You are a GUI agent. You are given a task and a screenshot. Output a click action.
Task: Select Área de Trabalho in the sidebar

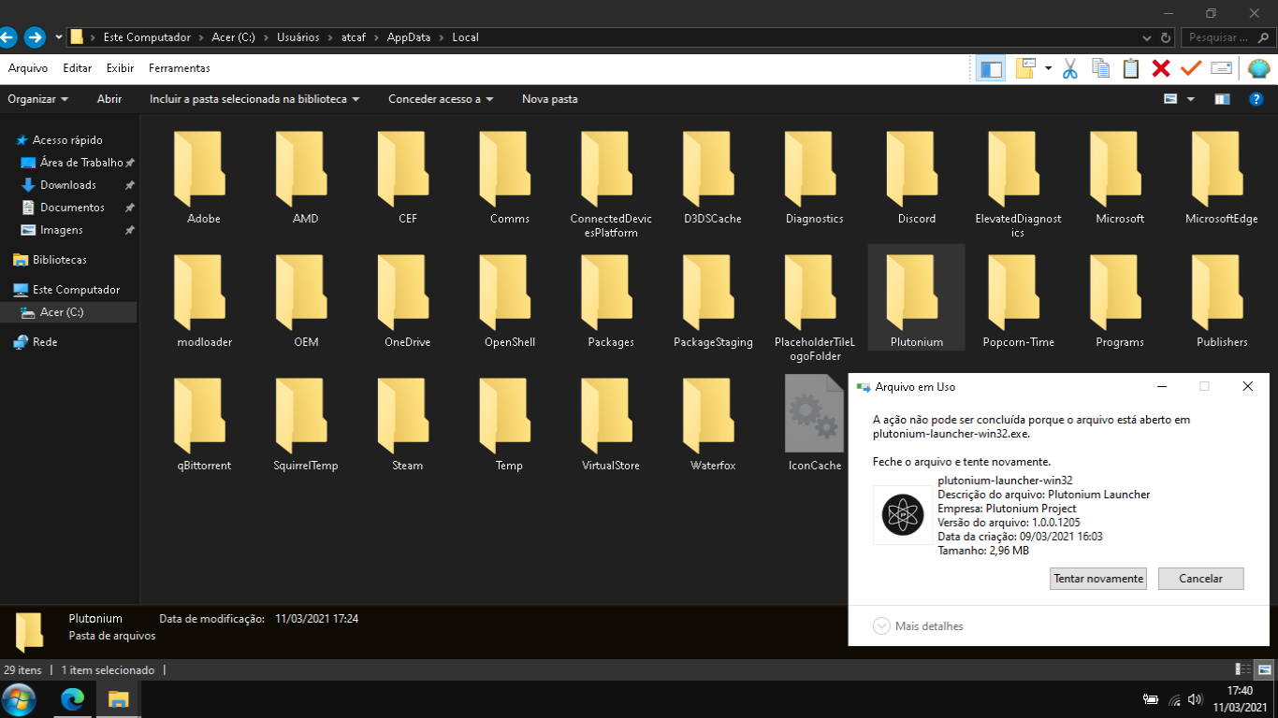point(81,163)
